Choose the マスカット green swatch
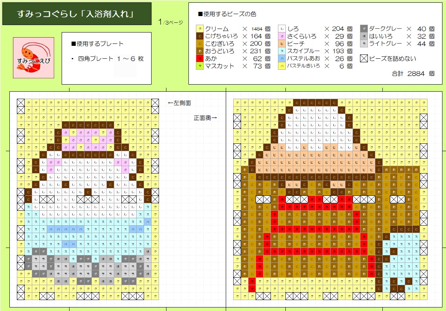Image resolution: width=446 pixels, height=311 pixels. point(200,66)
